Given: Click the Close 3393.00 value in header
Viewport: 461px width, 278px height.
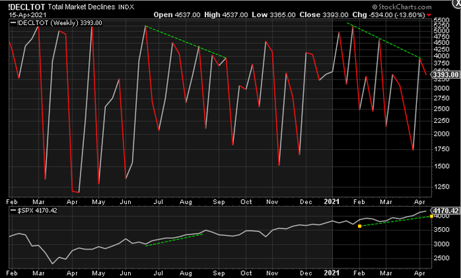Looking at the screenshot, I should pos(323,15).
